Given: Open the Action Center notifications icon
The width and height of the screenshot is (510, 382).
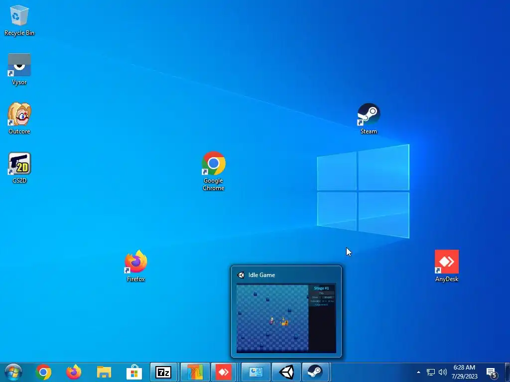Looking at the screenshot, I should (x=492, y=372).
